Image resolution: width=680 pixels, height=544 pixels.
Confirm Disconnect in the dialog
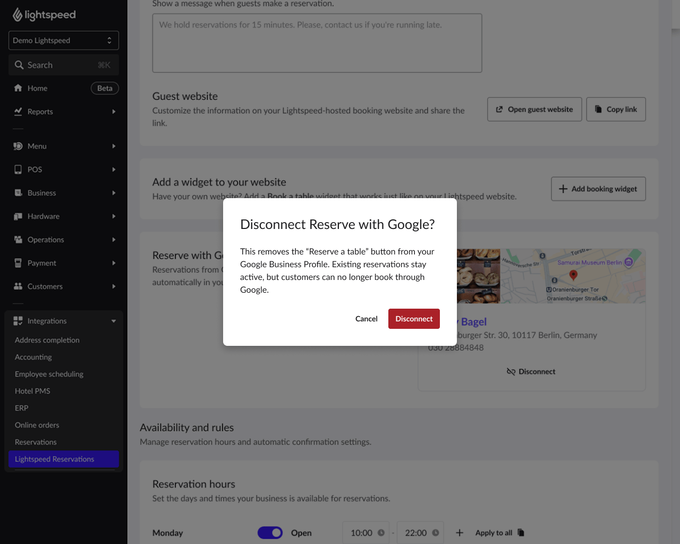click(x=414, y=319)
